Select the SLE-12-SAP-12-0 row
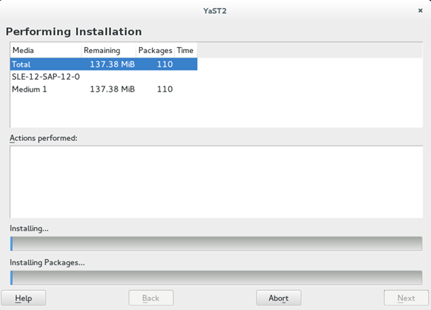Viewport: 431px width, 310px height. pyautogui.click(x=104, y=77)
